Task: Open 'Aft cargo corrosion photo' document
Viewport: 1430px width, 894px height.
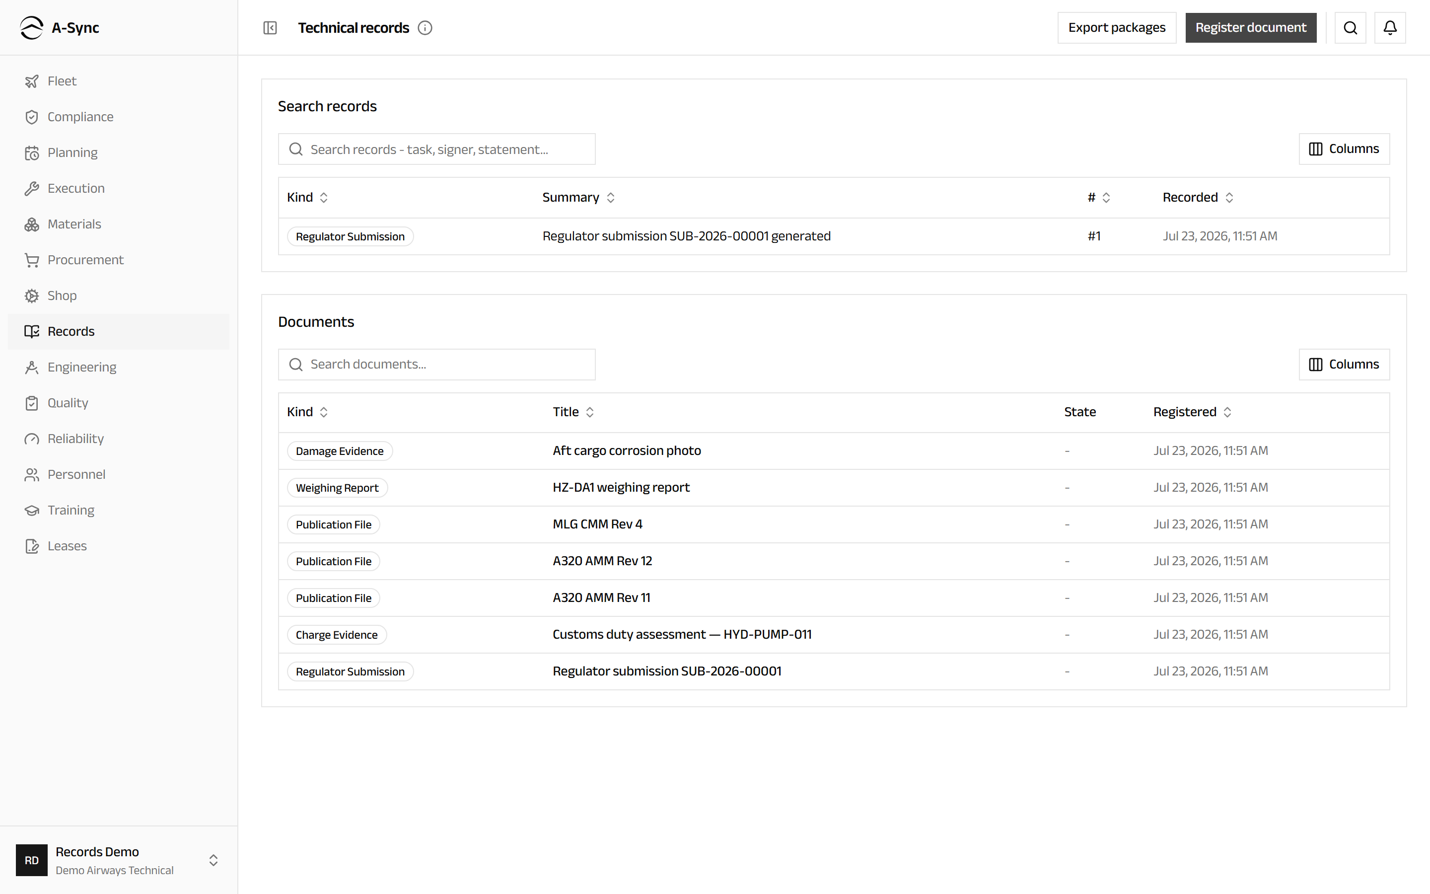Action: pyautogui.click(x=834, y=451)
